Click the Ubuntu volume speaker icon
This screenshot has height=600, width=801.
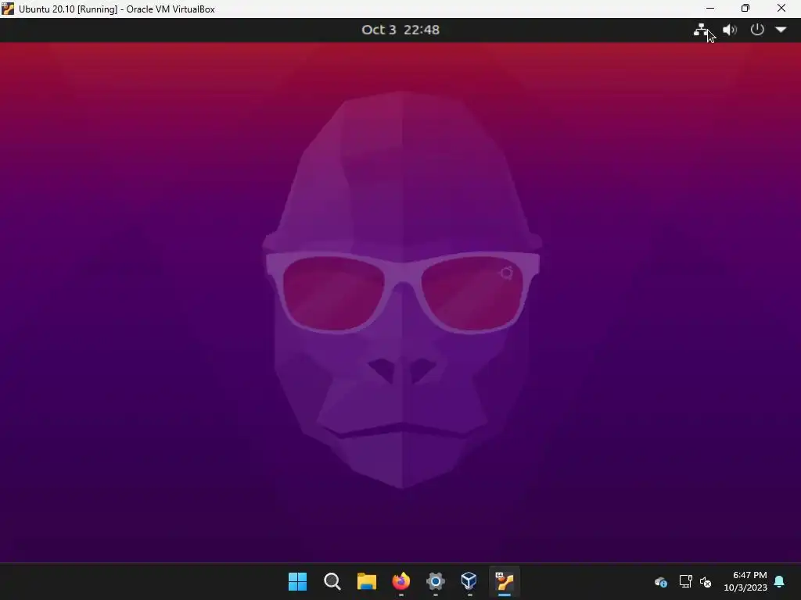(730, 30)
